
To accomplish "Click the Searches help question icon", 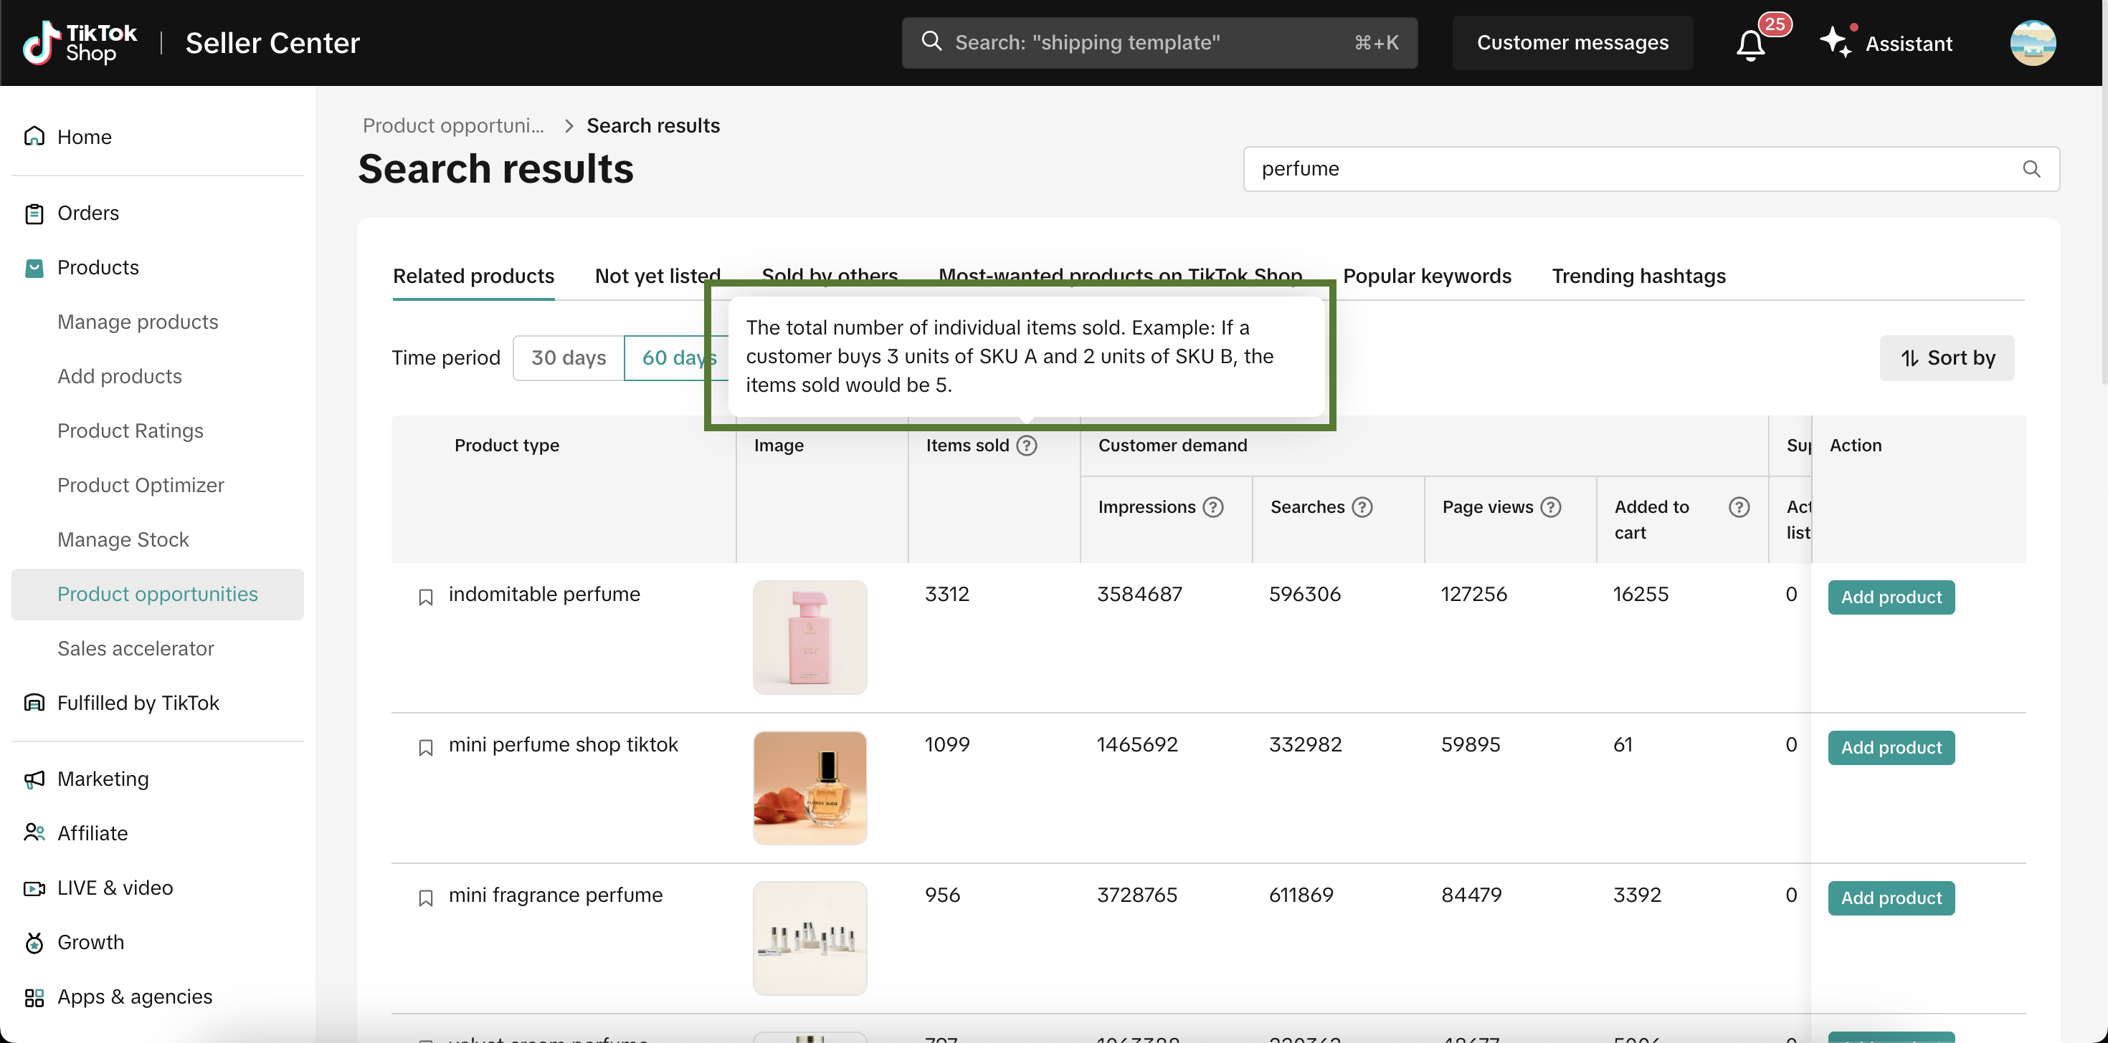I will 1362,506.
